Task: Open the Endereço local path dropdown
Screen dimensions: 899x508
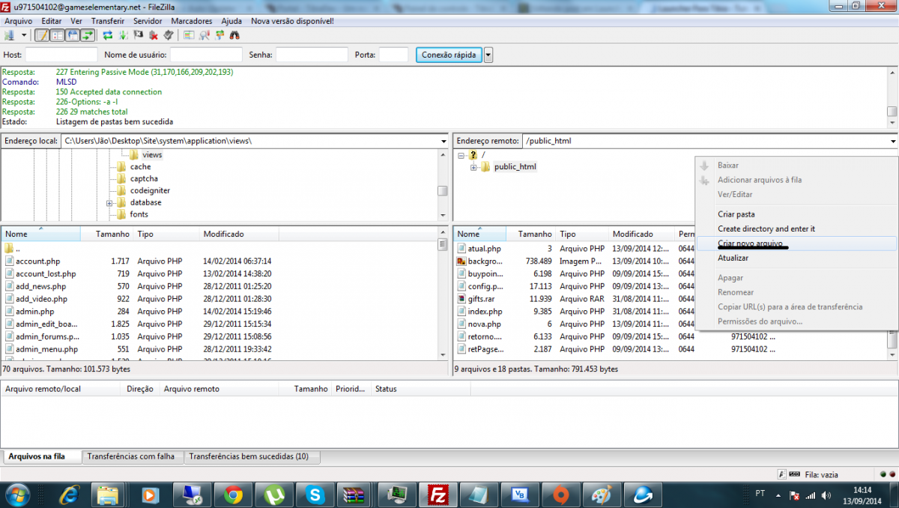Action: click(x=444, y=141)
